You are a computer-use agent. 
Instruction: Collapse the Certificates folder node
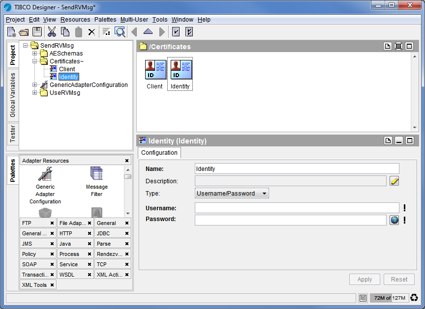point(35,61)
